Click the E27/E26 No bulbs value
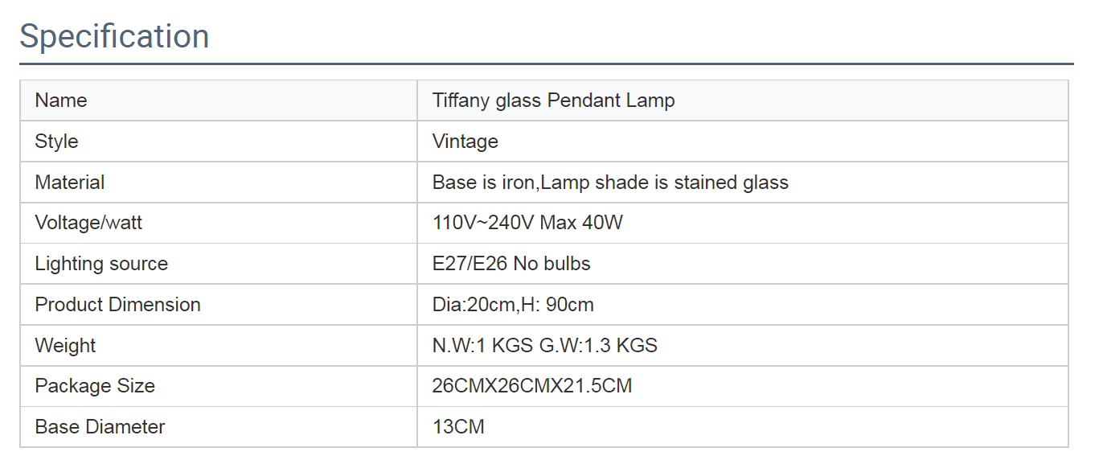Image resolution: width=1103 pixels, height=460 pixels. tap(511, 264)
